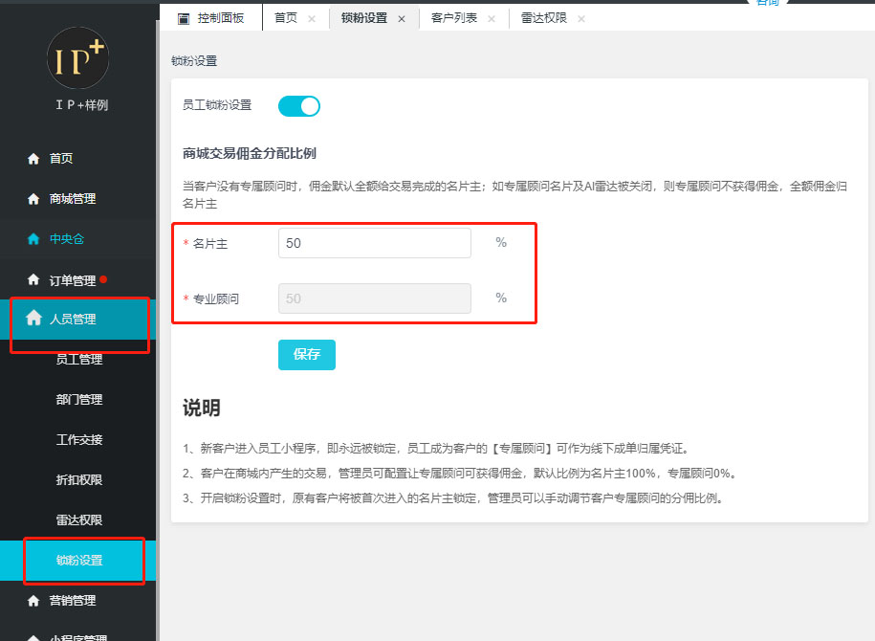Image resolution: width=875 pixels, height=641 pixels.
Task: Expand the 营销管理 menu section
Action: [x=73, y=601]
